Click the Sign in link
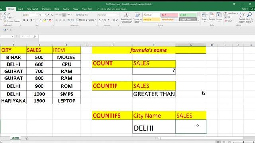Image resolution: width=255 pixels, height=143 pixels. [245, 9]
